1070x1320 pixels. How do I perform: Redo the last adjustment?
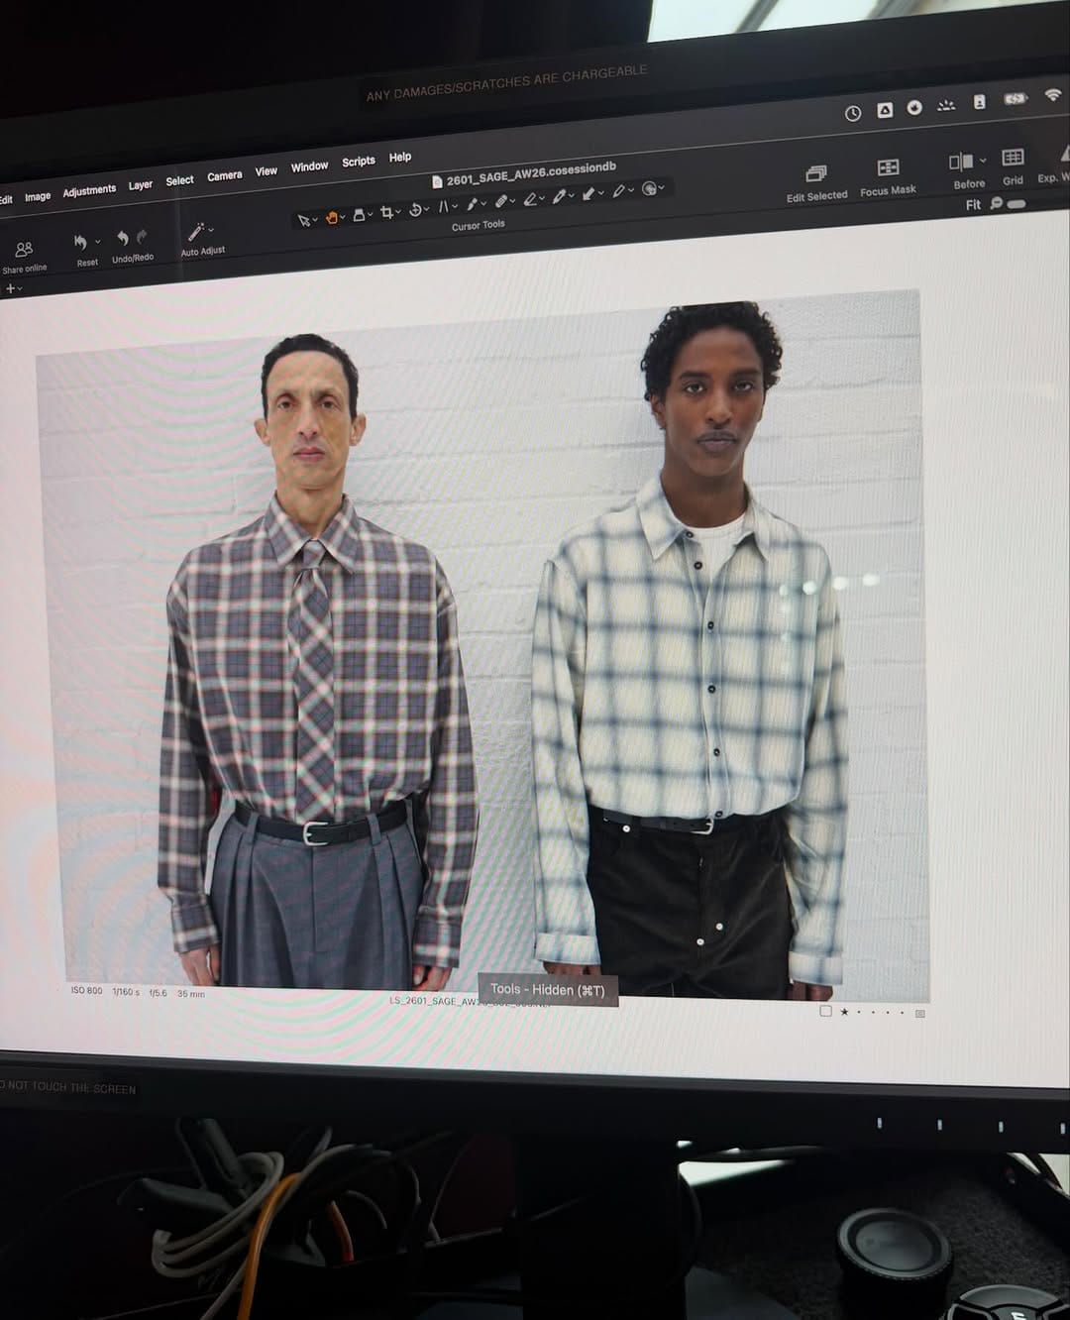(142, 236)
